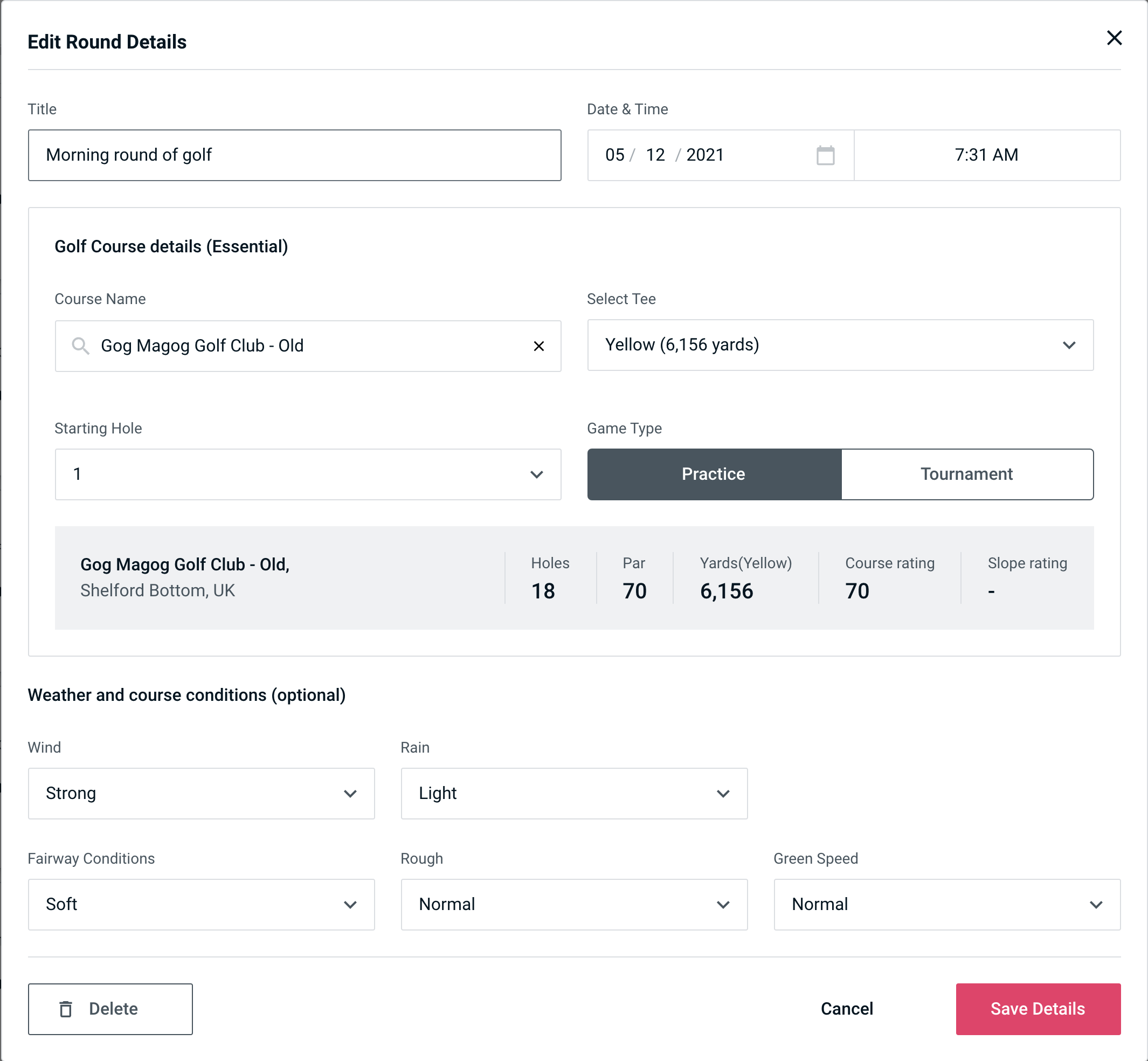Click the dropdown chevron for Wind field

[351, 793]
